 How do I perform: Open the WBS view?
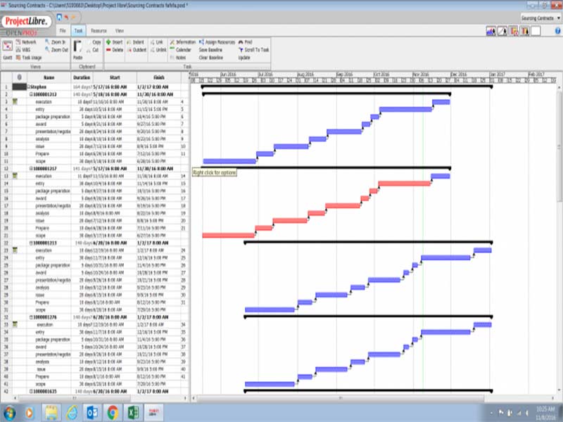(x=23, y=50)
